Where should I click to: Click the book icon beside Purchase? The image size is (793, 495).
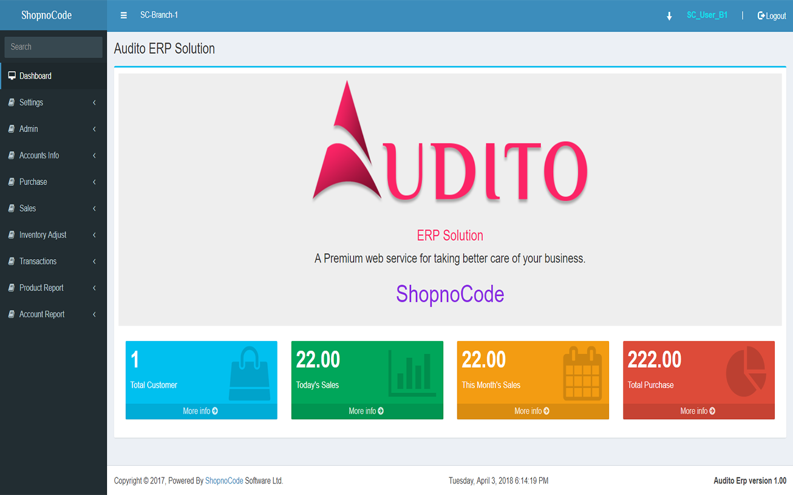tap(12, 182)
